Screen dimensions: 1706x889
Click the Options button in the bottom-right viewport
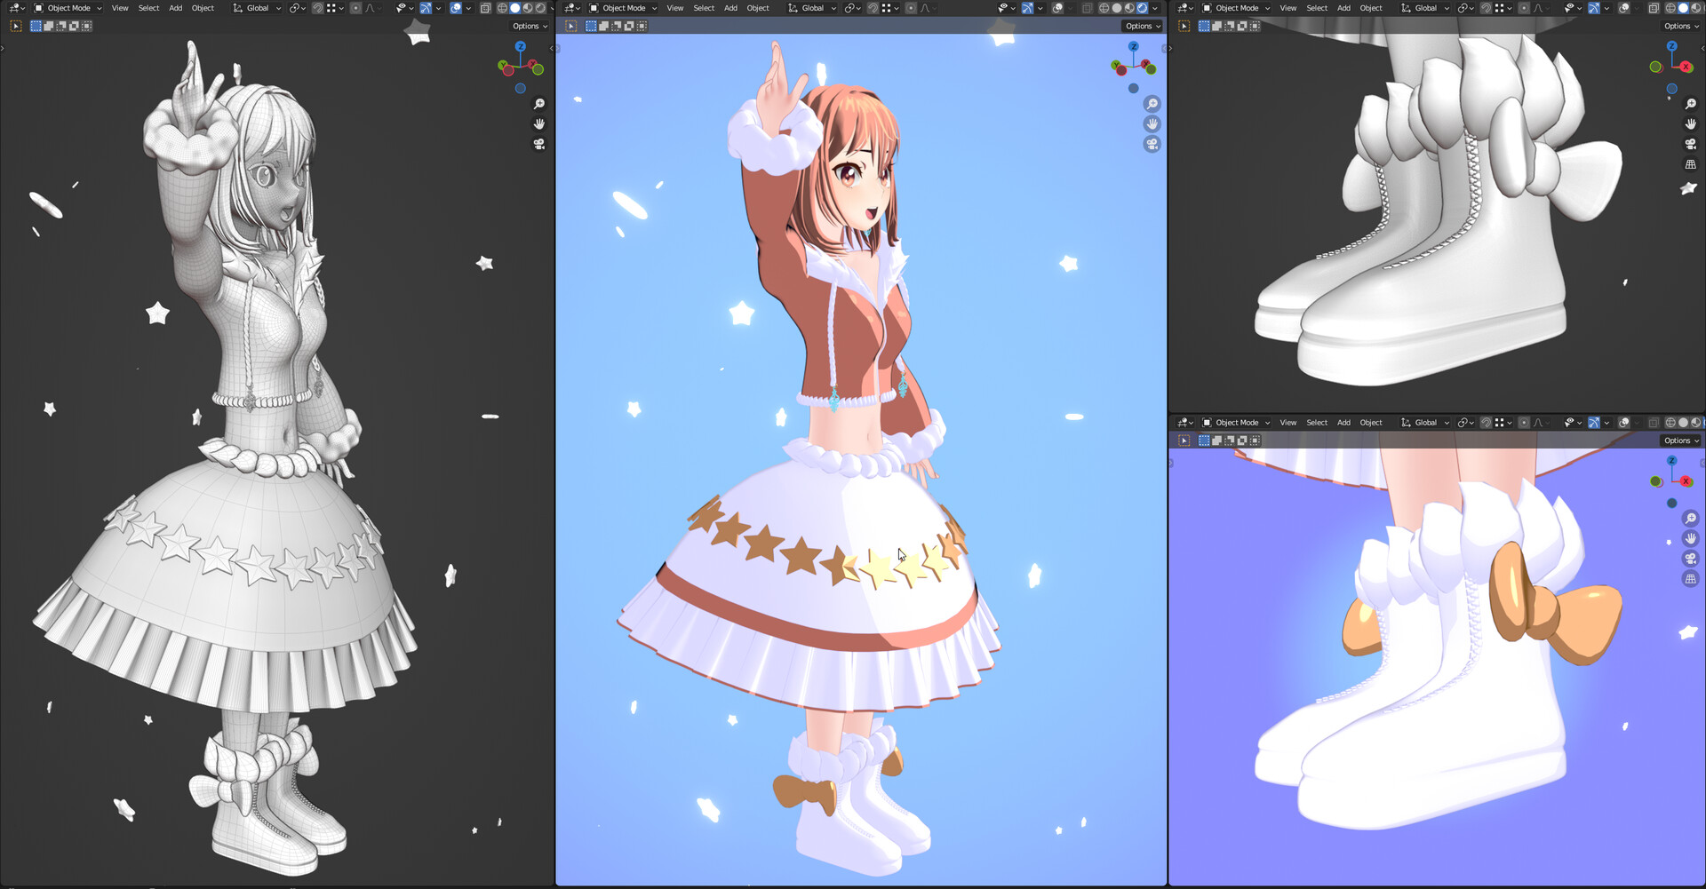pyautogui.click(x=1679, y=440)
